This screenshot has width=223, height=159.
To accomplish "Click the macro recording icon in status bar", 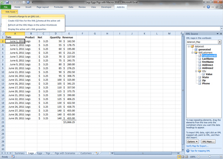I will (x=13, y=157).
